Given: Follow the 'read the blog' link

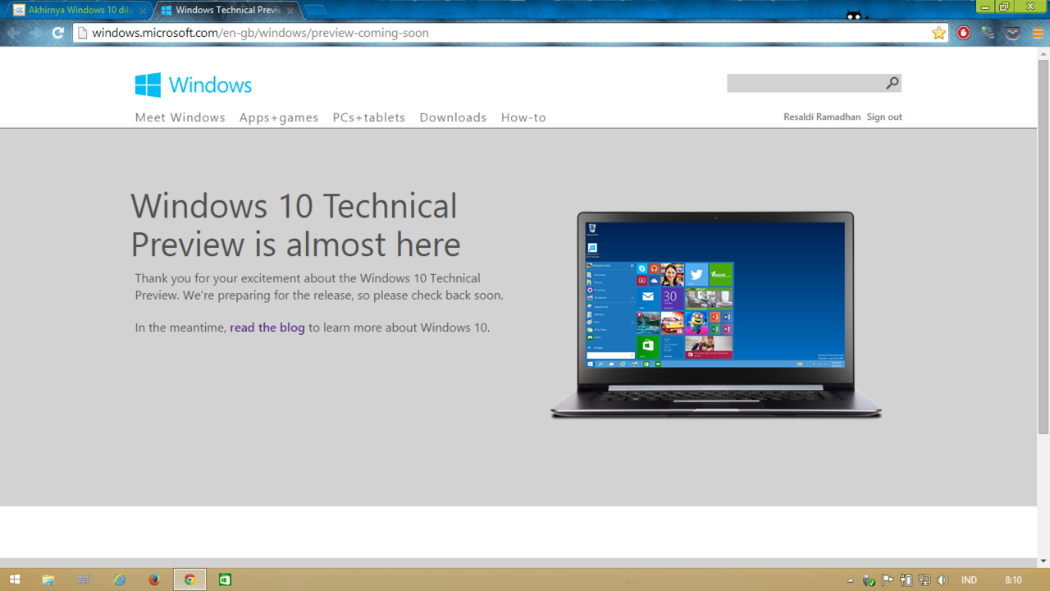Looking at the screenshot, I should [x=267, y=328].
